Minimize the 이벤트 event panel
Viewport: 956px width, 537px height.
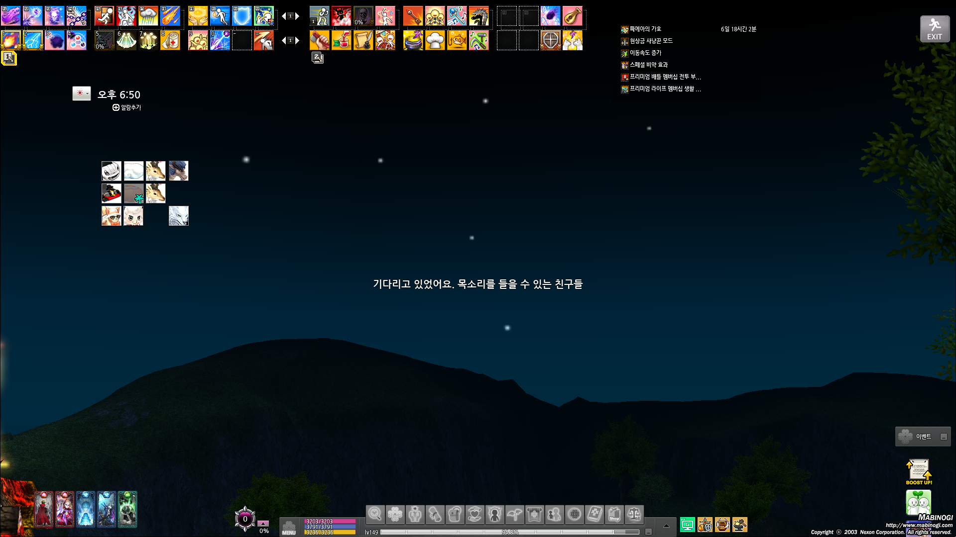944,437
